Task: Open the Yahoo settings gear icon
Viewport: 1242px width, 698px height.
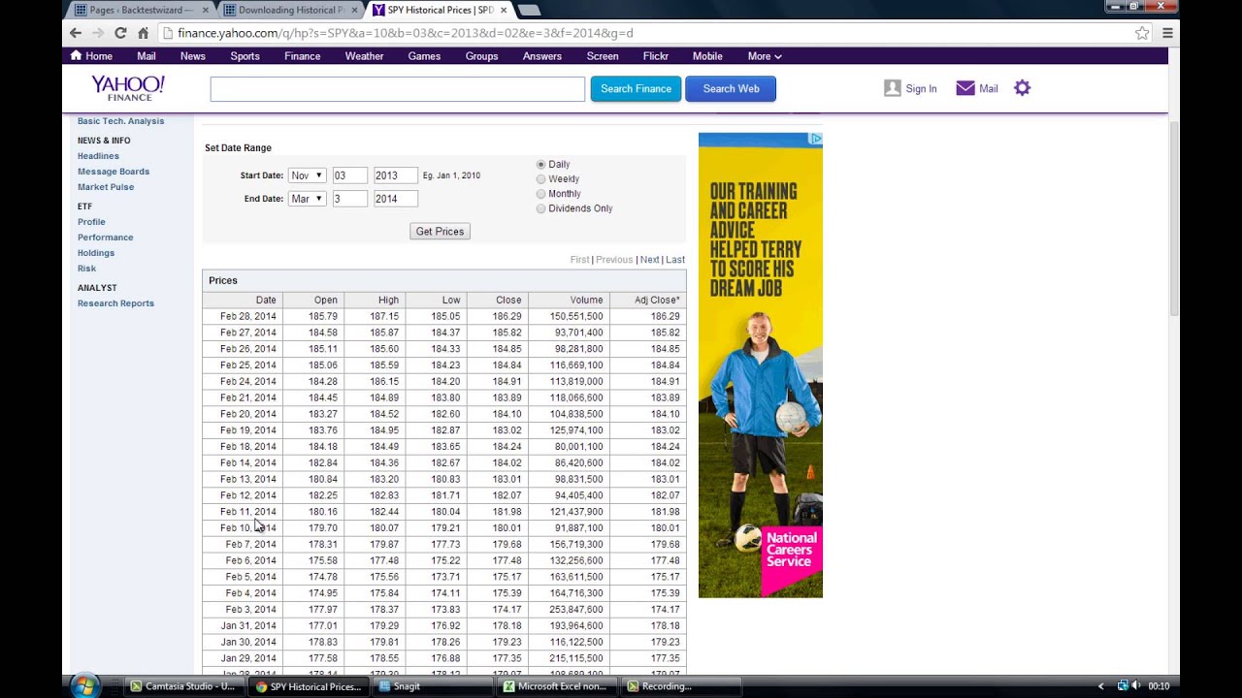Action: (1022, 88)
